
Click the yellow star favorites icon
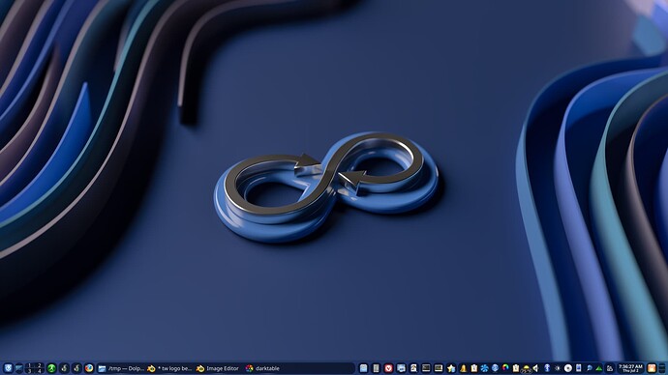coord(451,368)
